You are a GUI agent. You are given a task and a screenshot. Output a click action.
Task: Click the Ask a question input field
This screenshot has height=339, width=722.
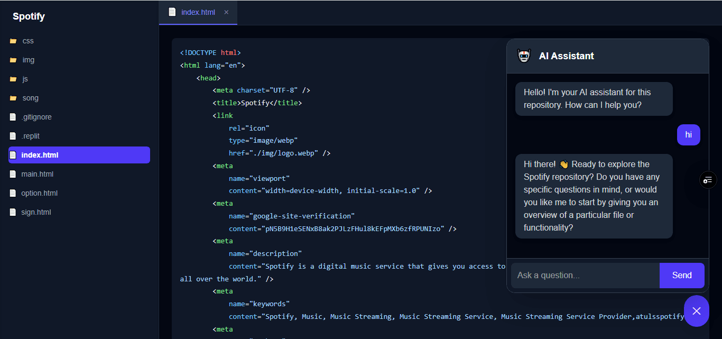[x=585, y=275]
